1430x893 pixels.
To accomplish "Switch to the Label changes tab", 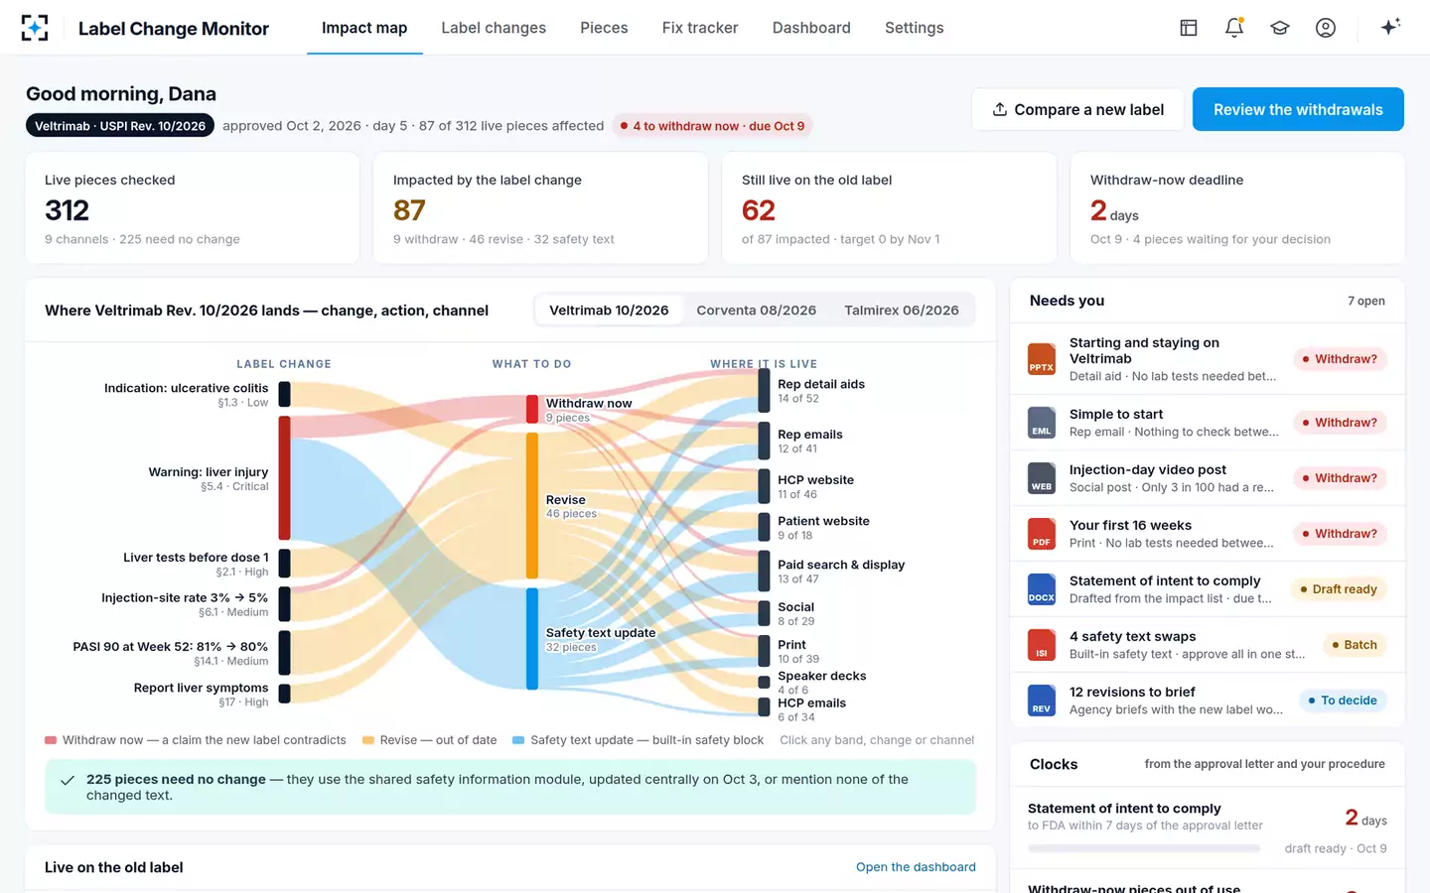I will pos(494,28).
